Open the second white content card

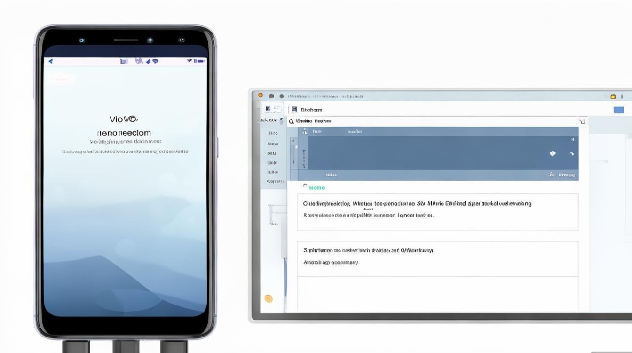coord(437,258)
